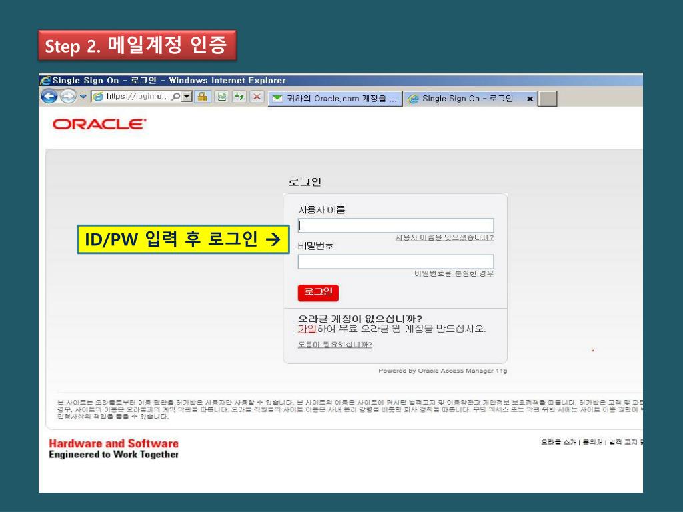
Task: Click the 오라클 계정이 없으십니까? text
Action: pos(360,319)
